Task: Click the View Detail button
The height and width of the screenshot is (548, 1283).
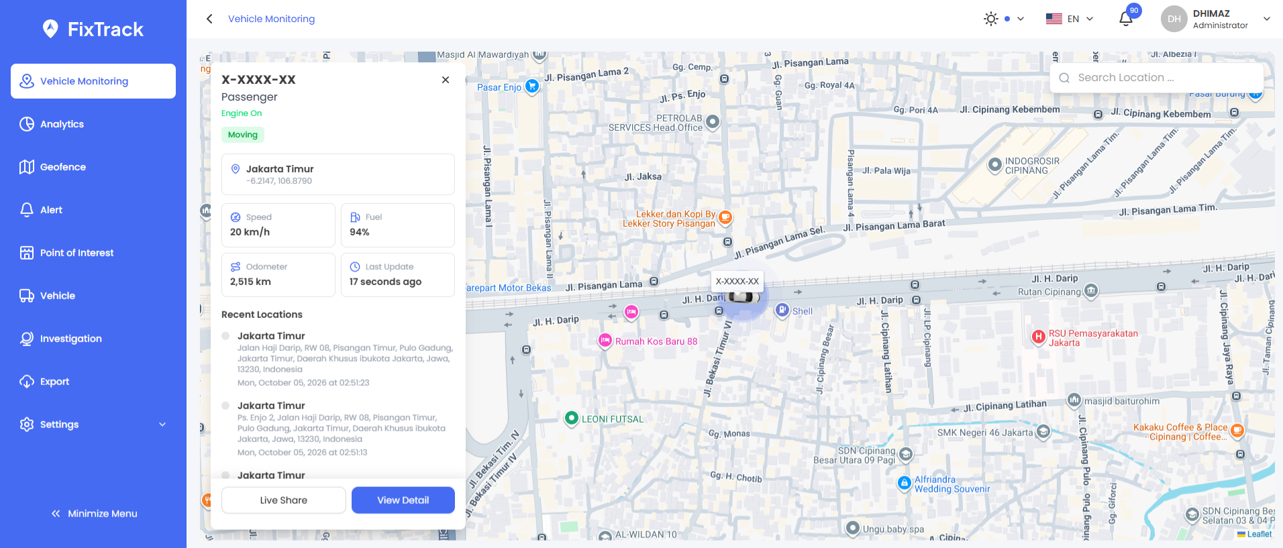Action: [x=403, y=500]
